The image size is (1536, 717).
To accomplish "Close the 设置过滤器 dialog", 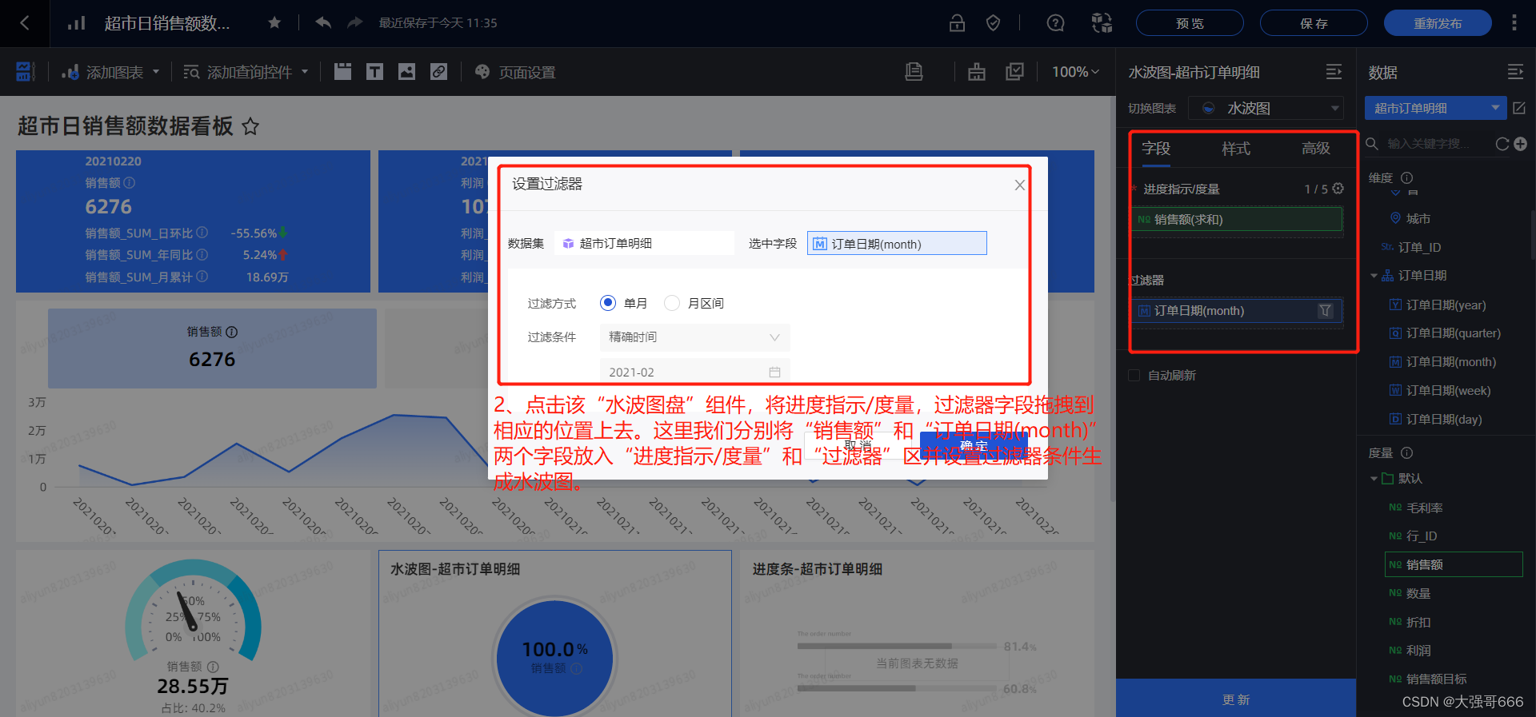I will pos(1019,185).
